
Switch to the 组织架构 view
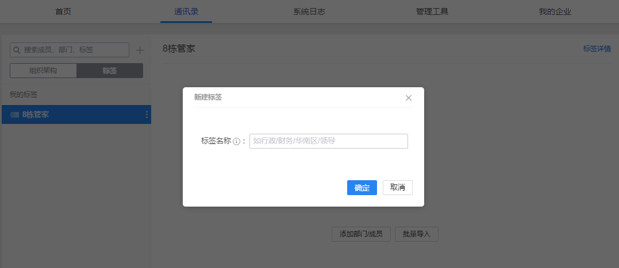point(43,71)
